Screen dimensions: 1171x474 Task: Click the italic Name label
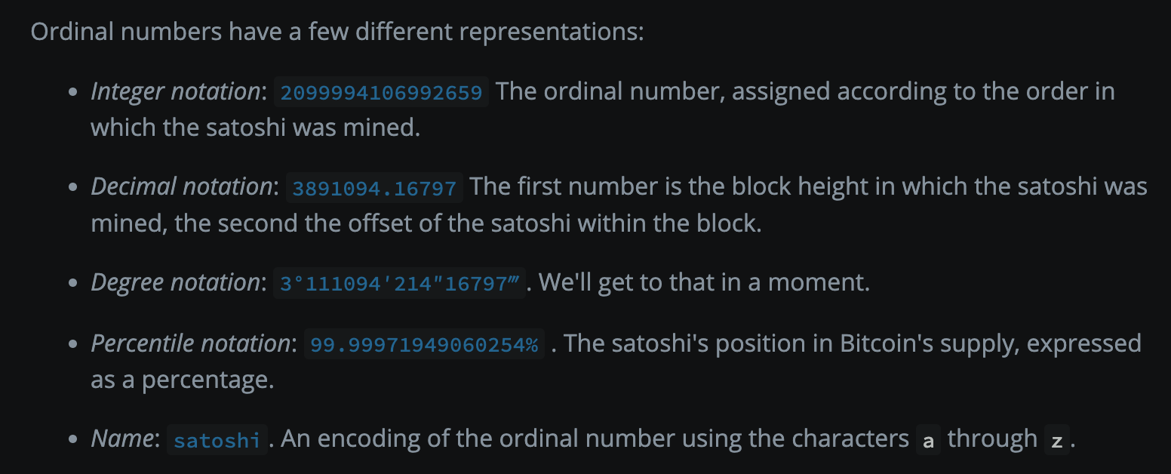(122, 439)
